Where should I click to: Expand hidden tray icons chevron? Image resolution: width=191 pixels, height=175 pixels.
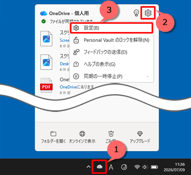[89, 167]
